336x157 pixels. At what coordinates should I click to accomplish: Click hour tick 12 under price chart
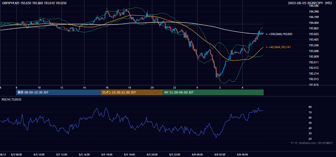(x=62, y=87)
